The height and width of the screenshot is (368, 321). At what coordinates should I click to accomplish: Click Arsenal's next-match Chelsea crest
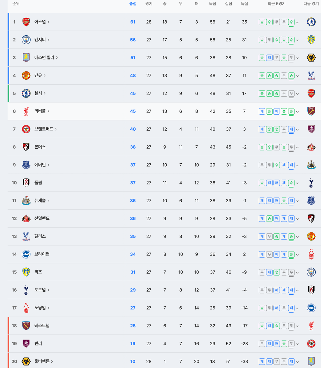tap(311, 22)
